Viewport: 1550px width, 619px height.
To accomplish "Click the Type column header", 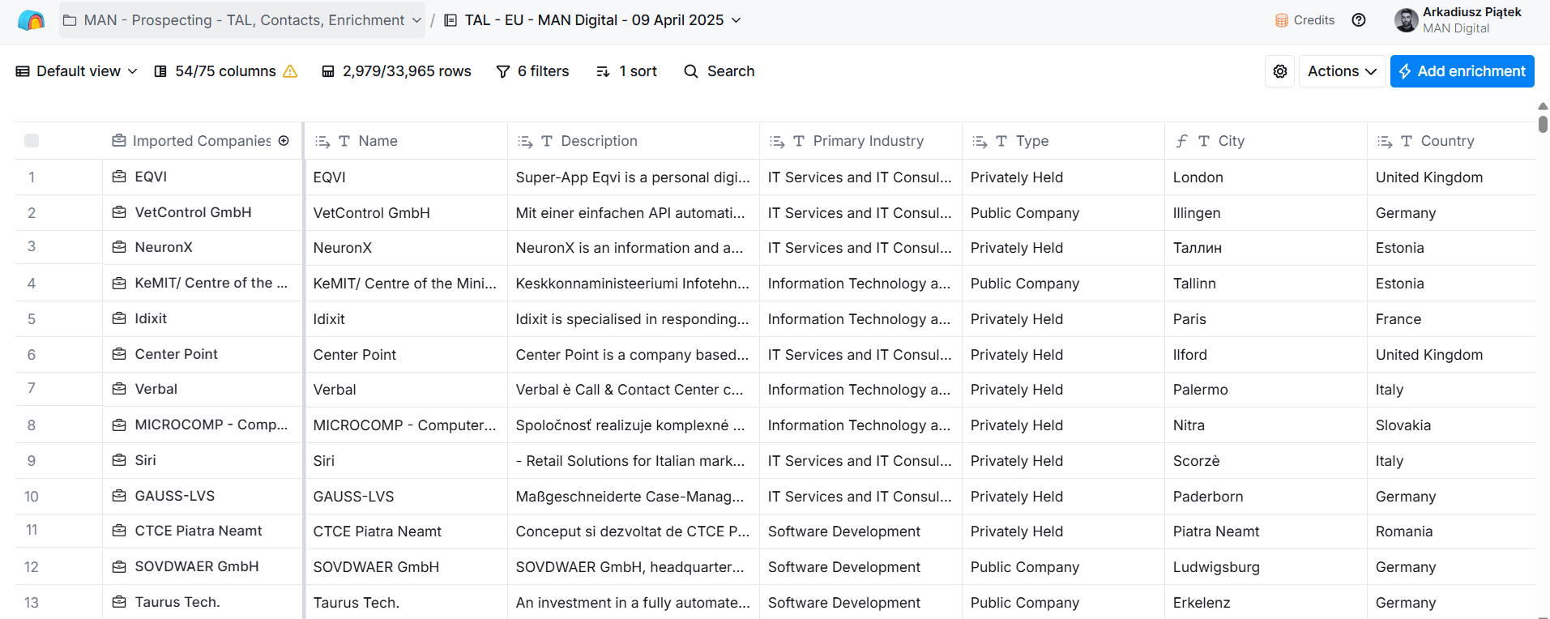I will [x=1063, y=141].
